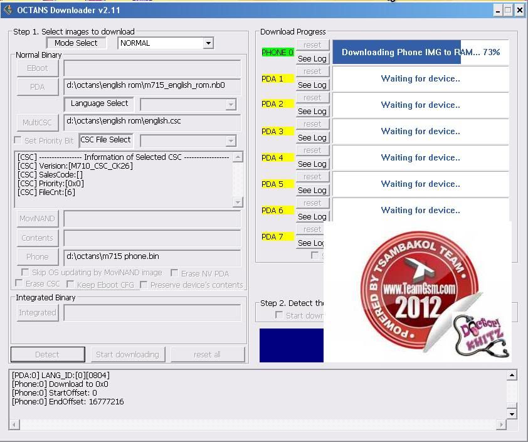Select the [CSC] FileCnt:[6] line
Screen dimensions: 528x442
coord(46,192)
